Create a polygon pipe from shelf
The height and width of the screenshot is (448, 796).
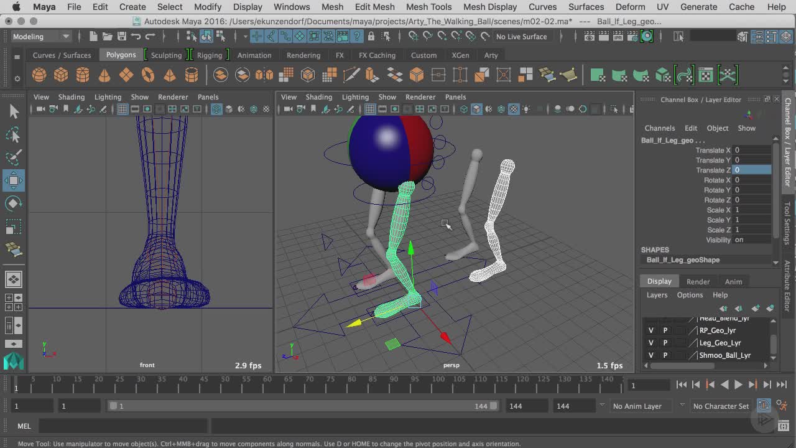pos(192,75)
